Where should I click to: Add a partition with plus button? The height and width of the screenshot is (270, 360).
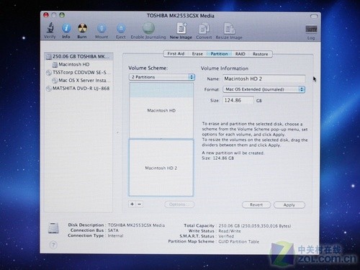pos(132,204)
